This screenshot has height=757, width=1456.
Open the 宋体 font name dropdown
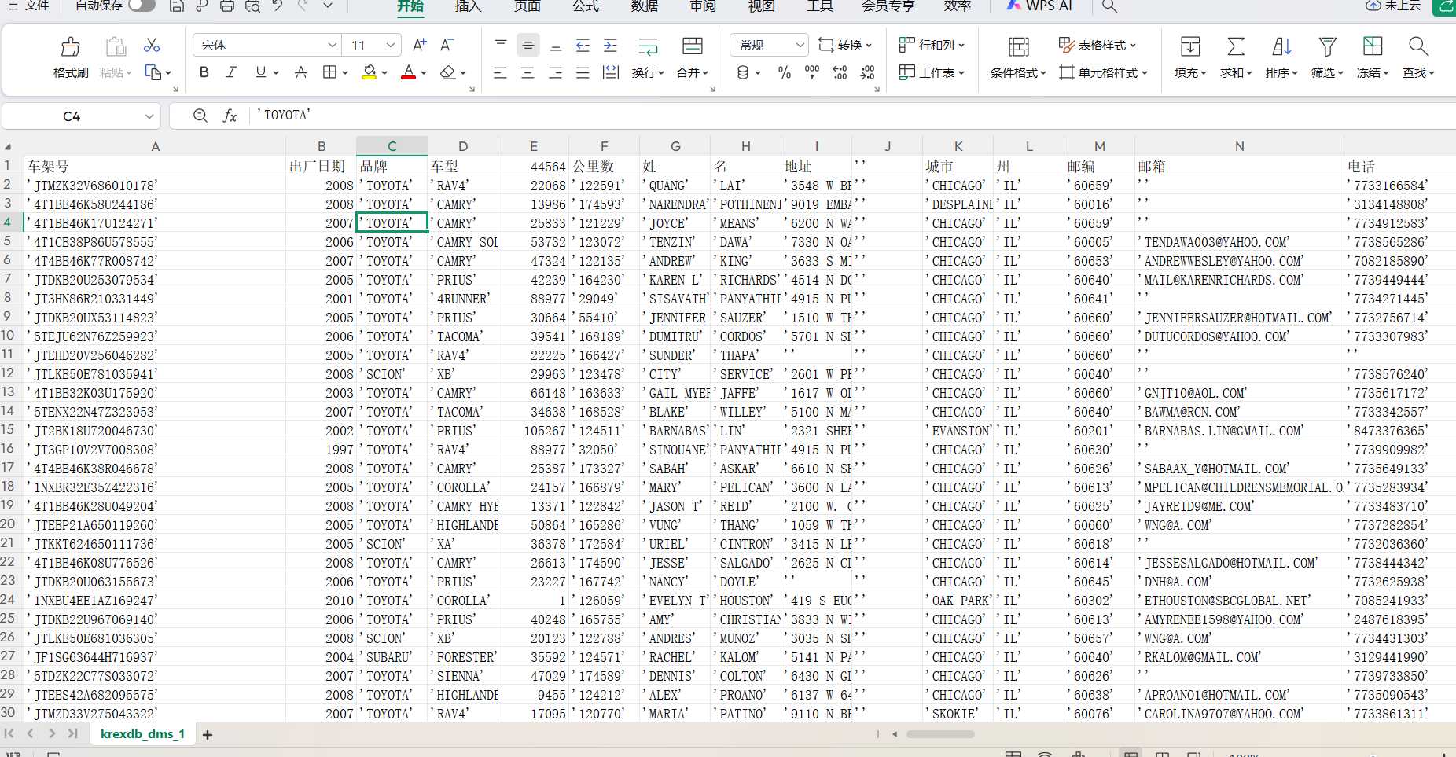click(x=333, y=45)
